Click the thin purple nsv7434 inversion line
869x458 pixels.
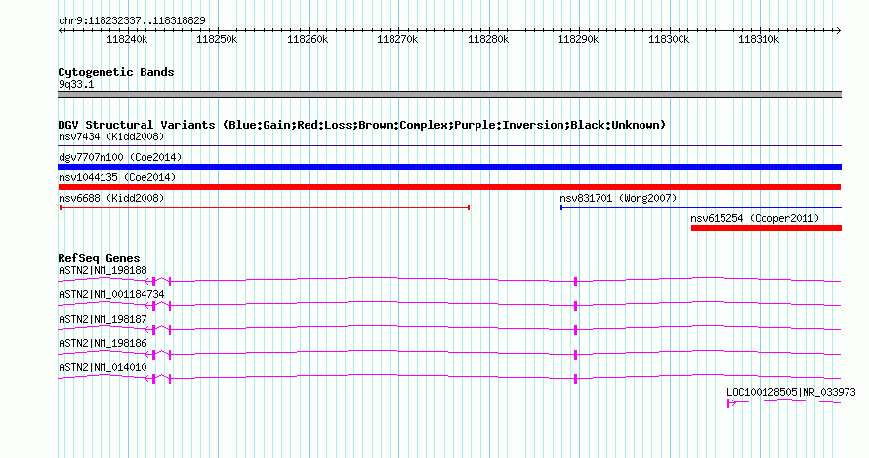click(449, 146)
